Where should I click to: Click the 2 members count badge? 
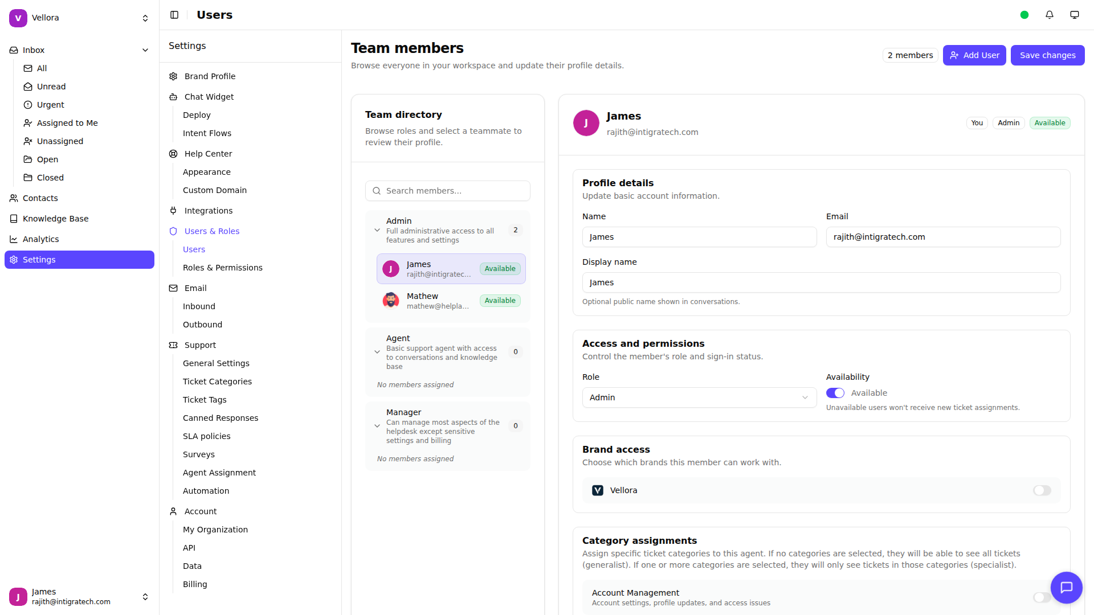pyautogui.click(x=910, y=55)
